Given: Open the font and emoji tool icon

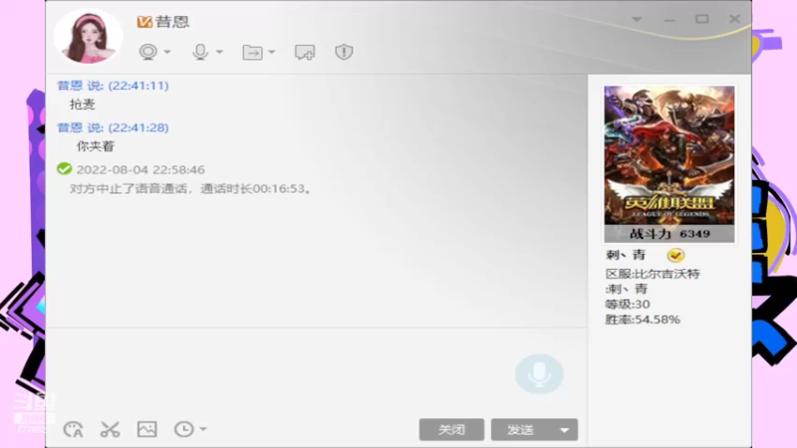Looking at the screenshot, I should tap(73, 429).
